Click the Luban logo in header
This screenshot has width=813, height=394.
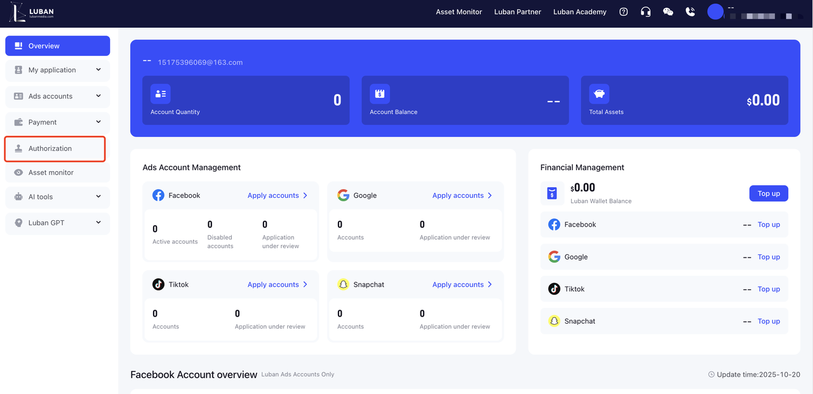tap(31, 12)
